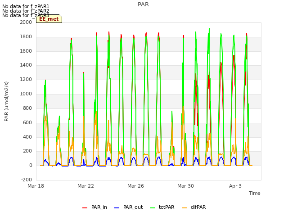Toggle PAR_out series via legend label
Screen dimensions: 288x216
click(133, 207)
